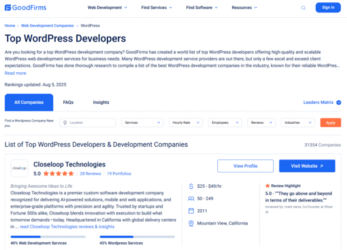Open View Profile for Closeloop Technologies
The height and width of the screenshot is (250, 347).
(x=245, y=166)
